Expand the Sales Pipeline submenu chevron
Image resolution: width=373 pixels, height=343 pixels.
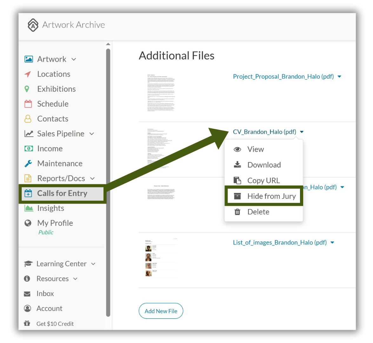tap(92, 134)
